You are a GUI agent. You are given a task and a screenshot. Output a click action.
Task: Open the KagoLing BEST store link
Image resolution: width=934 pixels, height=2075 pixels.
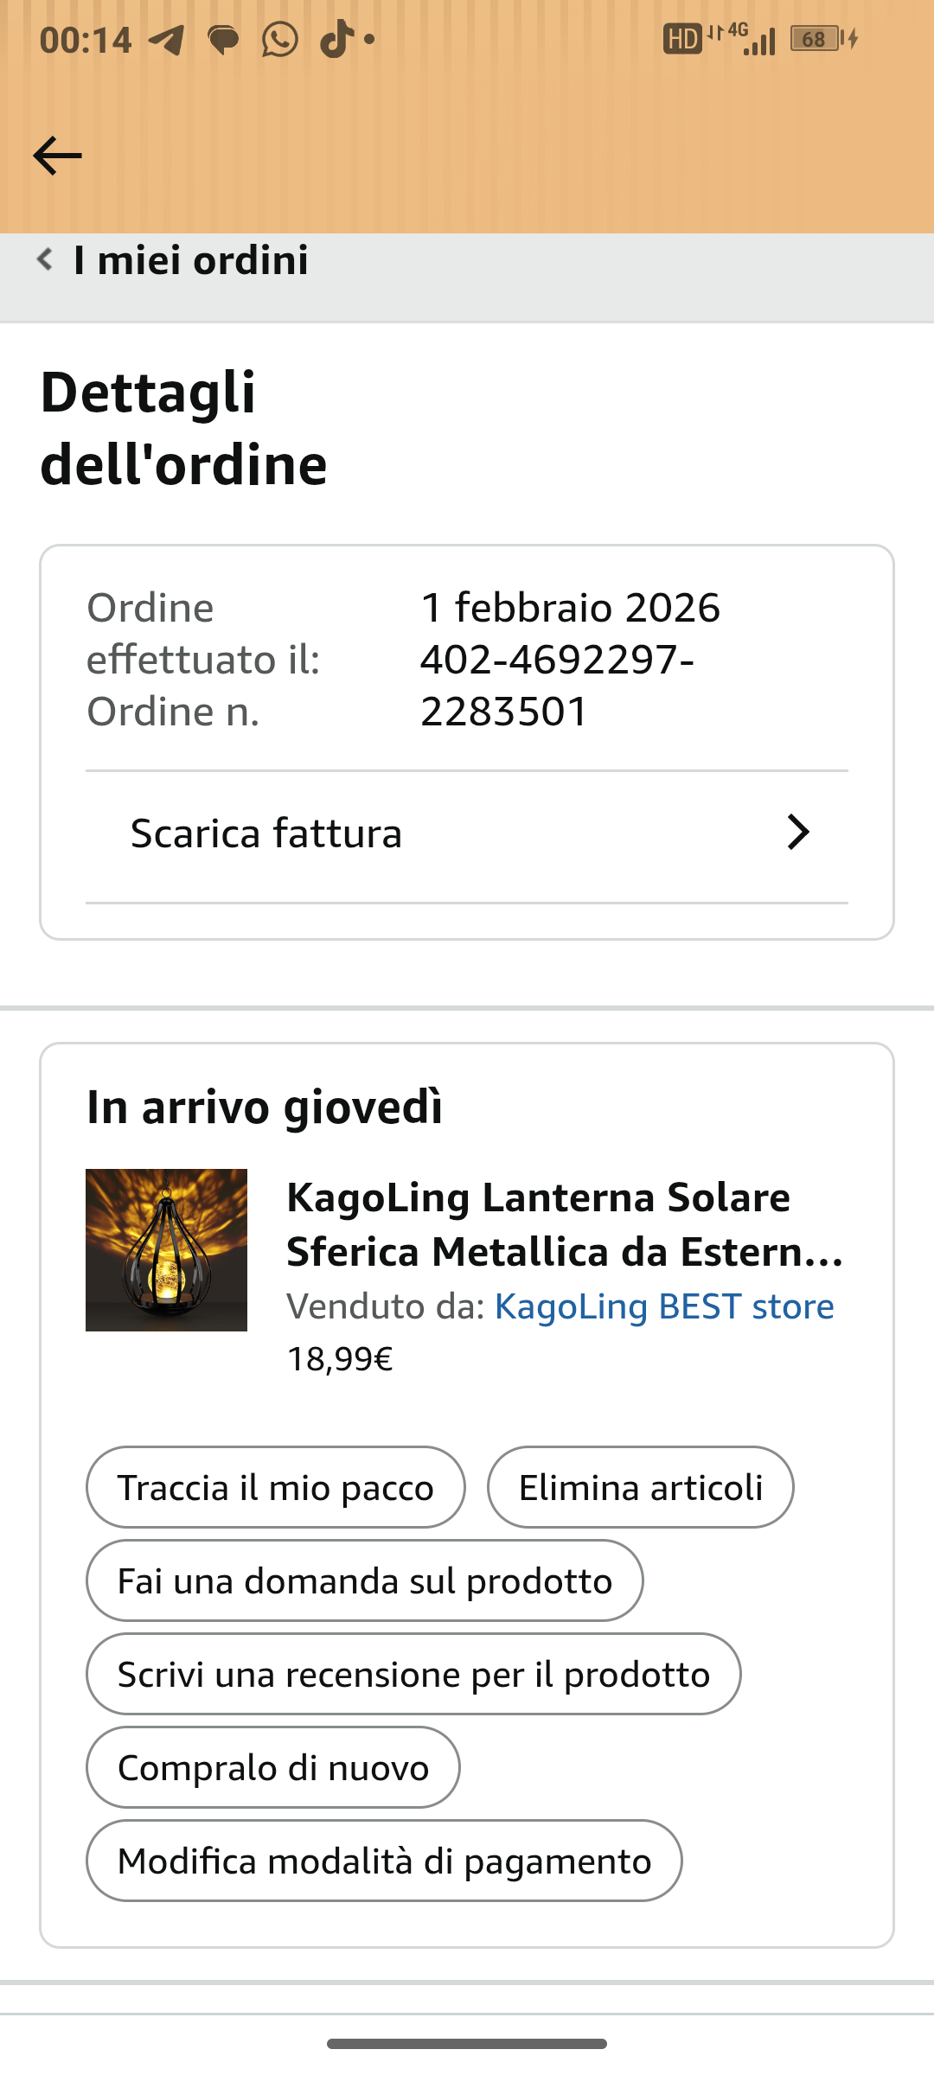coord(664,1306)
